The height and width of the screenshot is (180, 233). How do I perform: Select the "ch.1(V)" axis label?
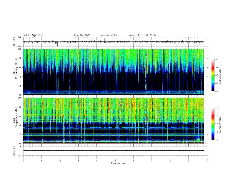14,42
